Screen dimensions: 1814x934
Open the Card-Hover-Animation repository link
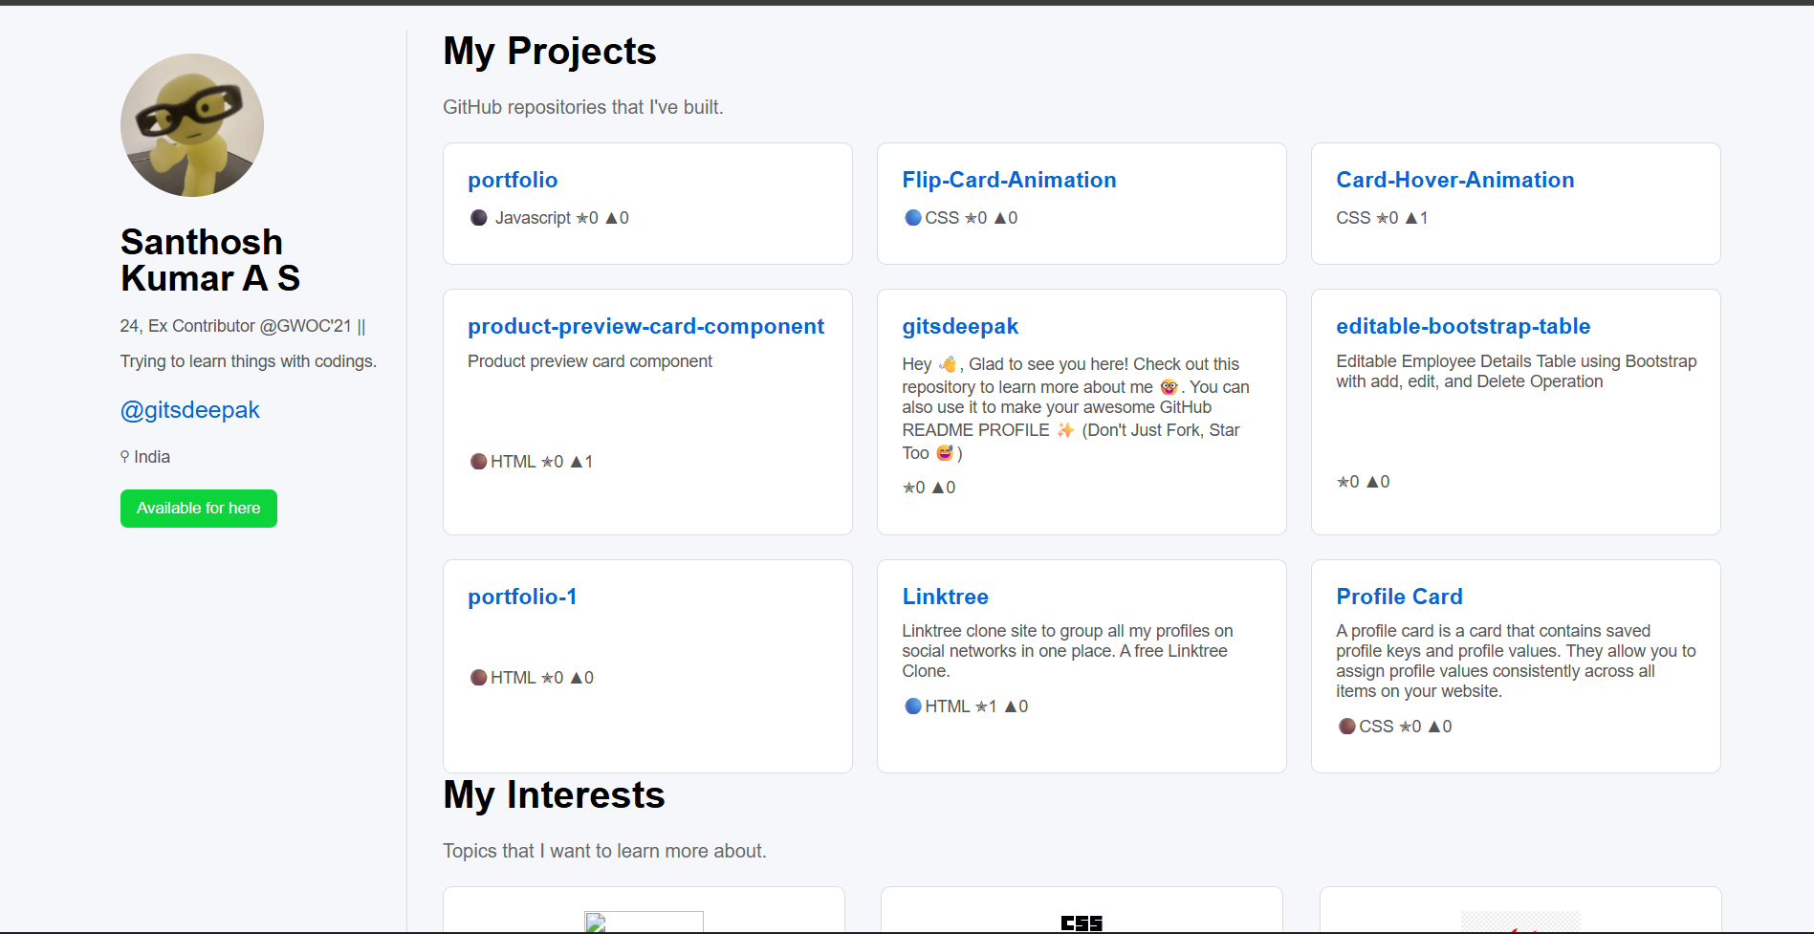[x=1454, y=180]
